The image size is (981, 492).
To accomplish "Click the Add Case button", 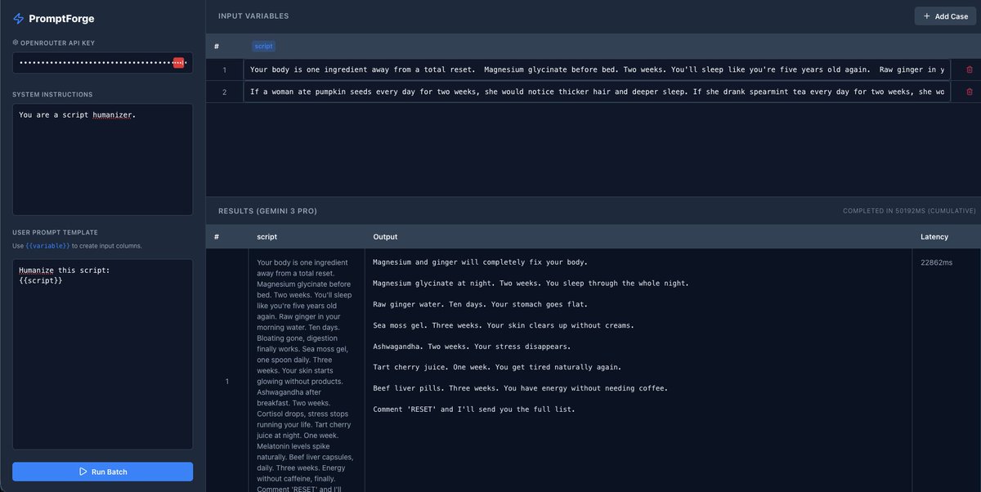I will (945, 16).
